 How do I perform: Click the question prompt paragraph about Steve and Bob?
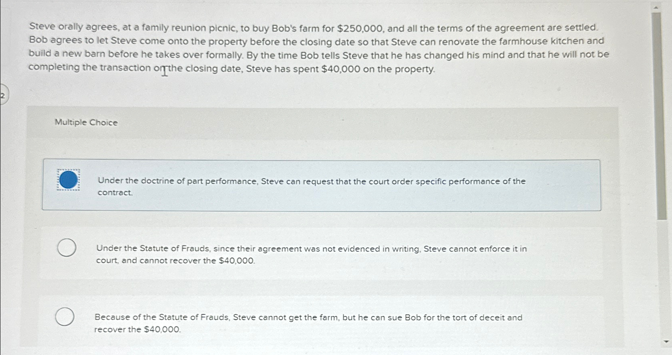tap(318, 48)
